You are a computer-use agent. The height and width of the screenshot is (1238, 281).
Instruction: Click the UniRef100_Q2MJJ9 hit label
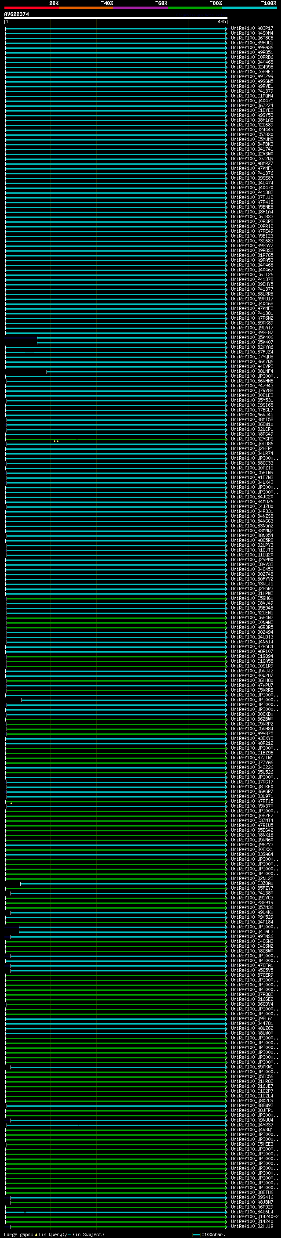[x=252, y=1227]
